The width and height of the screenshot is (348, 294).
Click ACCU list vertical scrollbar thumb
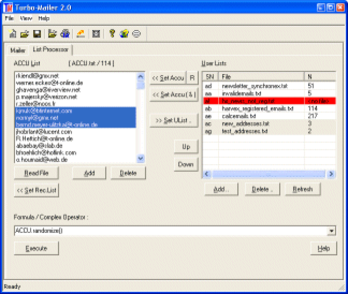pyautogui.click(x=140, y=85)
